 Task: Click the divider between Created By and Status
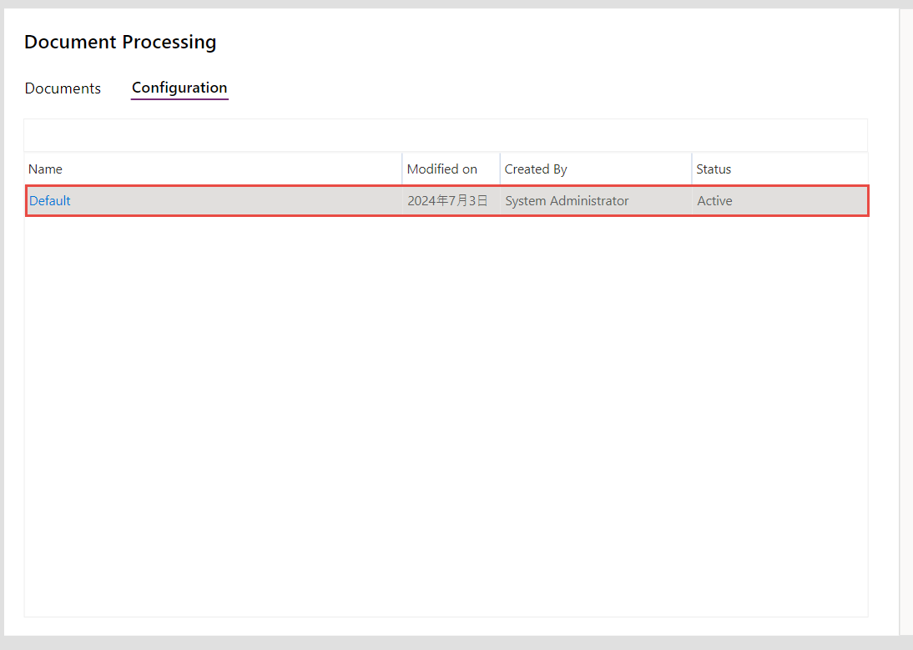coord(692,169)
